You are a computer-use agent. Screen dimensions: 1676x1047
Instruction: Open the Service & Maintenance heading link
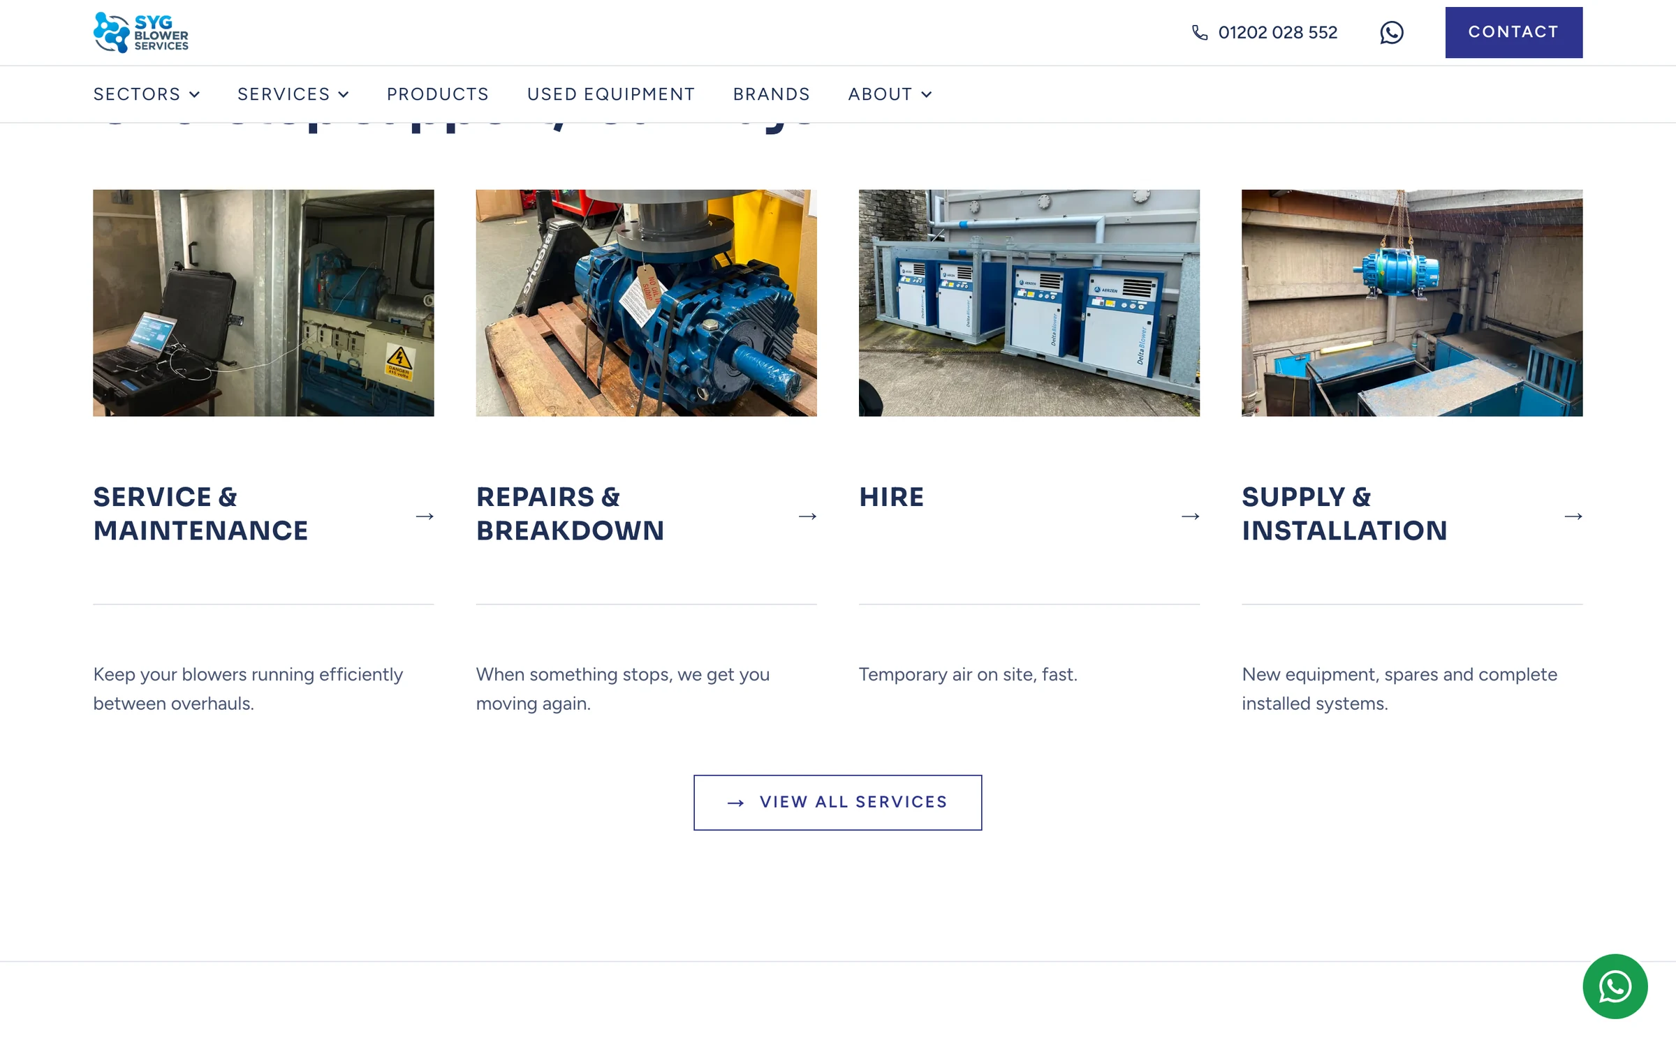coord(200,514)
